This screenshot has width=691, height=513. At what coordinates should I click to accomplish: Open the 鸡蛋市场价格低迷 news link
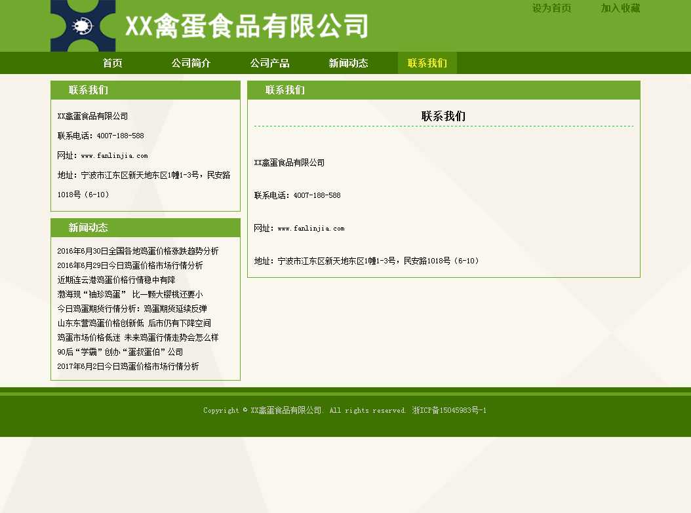[x=138, y=338]
